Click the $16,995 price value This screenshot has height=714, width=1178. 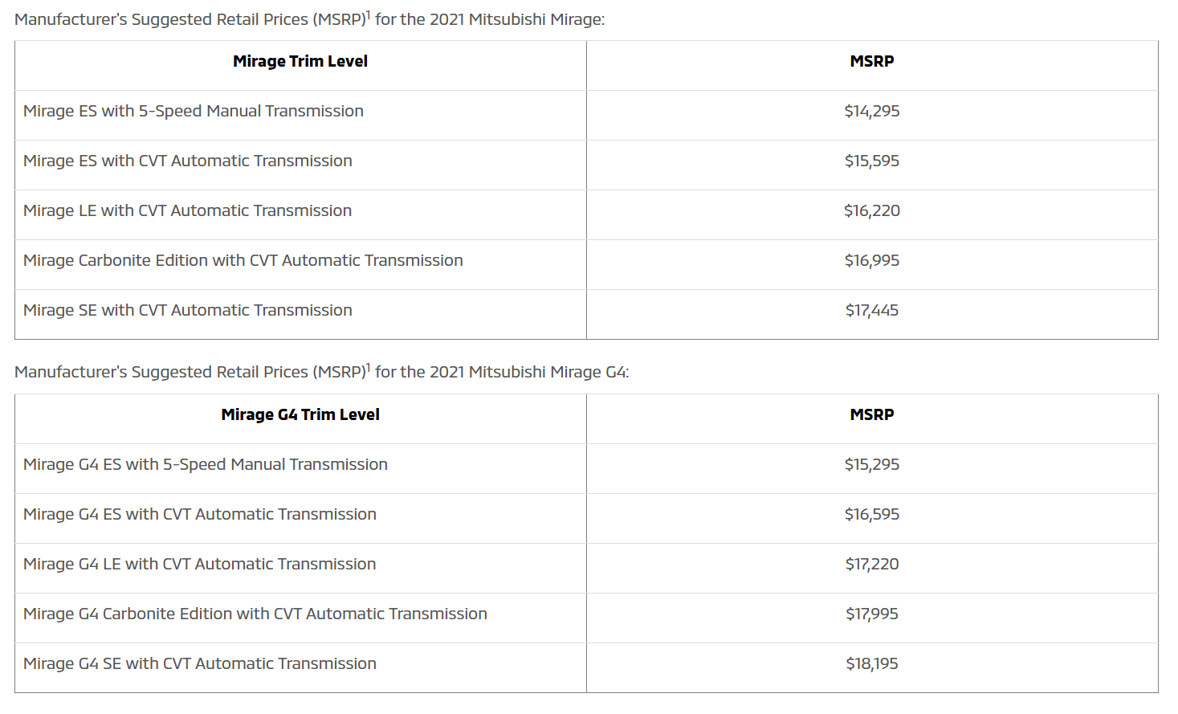tap(872, 261)
